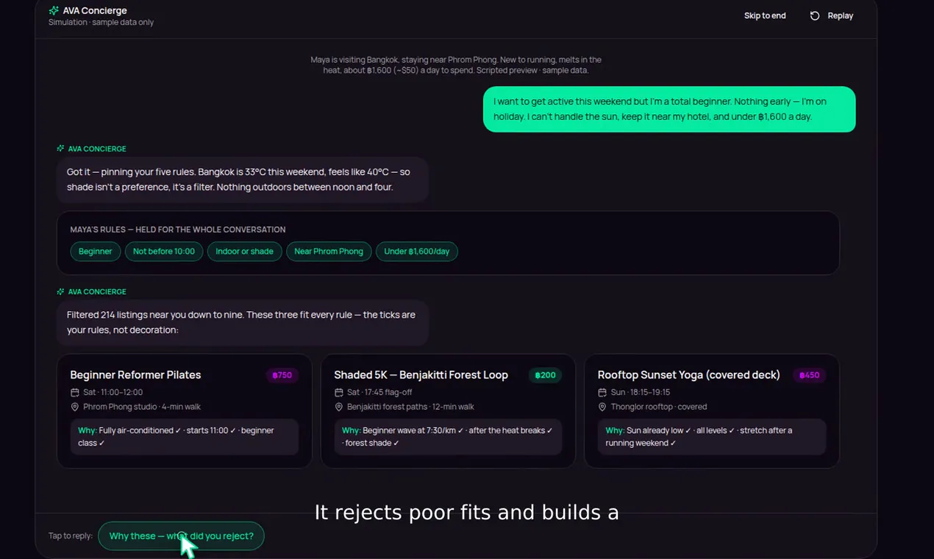Click the 'Maya is visiting Bangkok' intro text

click(x=456, y=65)
